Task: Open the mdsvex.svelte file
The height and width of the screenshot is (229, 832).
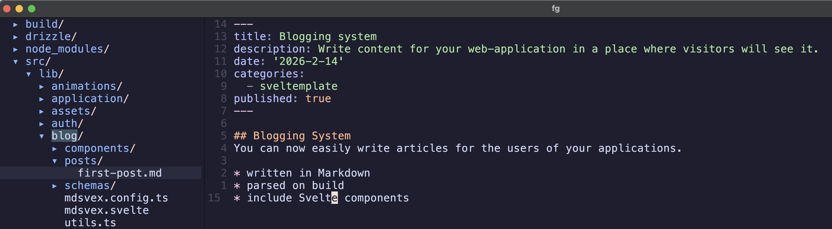Action: click(x=107, y=210)
